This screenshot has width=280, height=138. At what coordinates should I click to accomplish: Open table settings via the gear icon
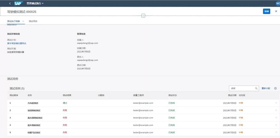(x=275, y=88)
